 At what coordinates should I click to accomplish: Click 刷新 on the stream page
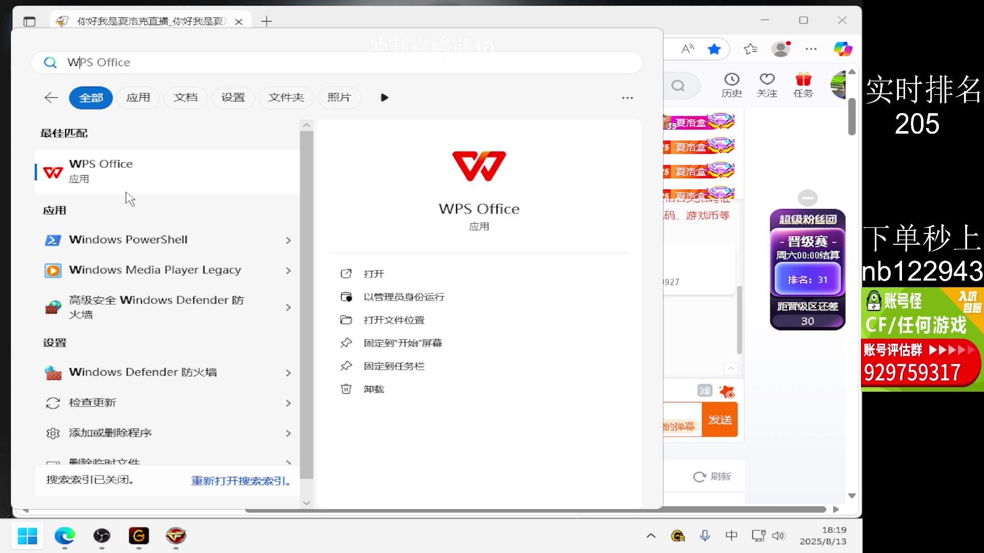[x=712, y=477]
